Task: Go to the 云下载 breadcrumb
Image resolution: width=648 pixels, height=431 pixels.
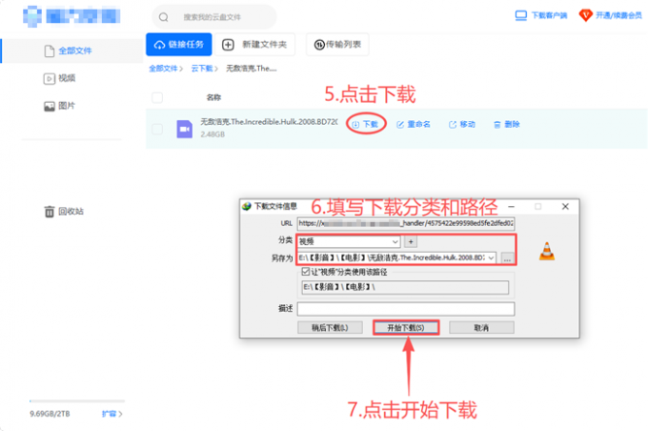Action: [x=202, y=69]
